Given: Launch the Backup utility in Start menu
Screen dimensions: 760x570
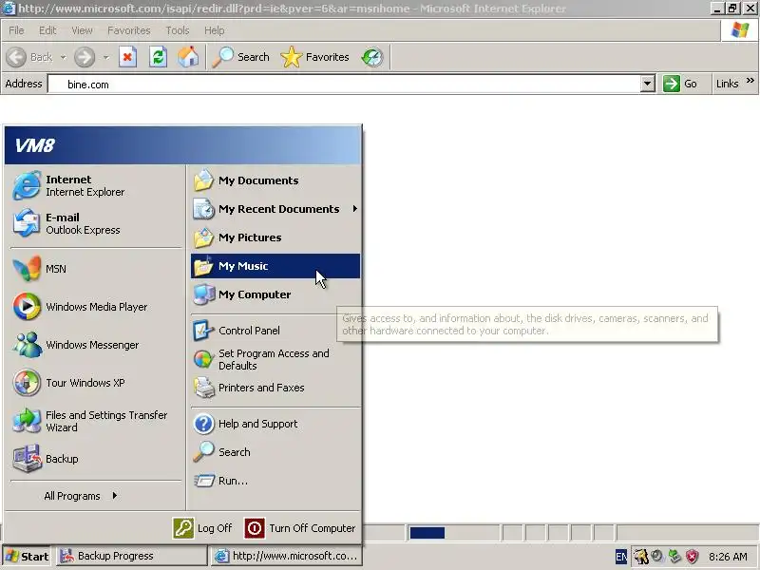Looking at the screenshot, I should pyautogui.click(x=95, y=459).
